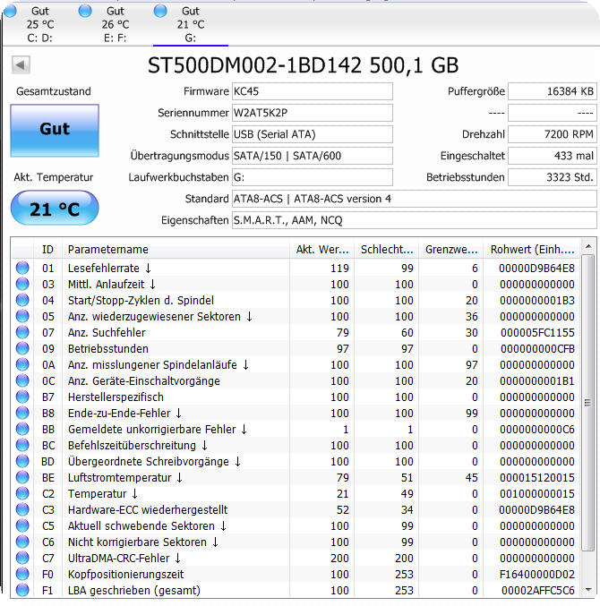Viewport: 600px width, 606px height.
Task: Click the Parametername column header
Action: pyautogui.click(x=177, y=249)
